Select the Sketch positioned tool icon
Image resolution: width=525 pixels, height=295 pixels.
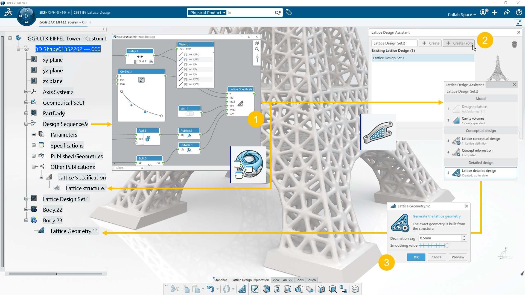(x=255, y=289)
